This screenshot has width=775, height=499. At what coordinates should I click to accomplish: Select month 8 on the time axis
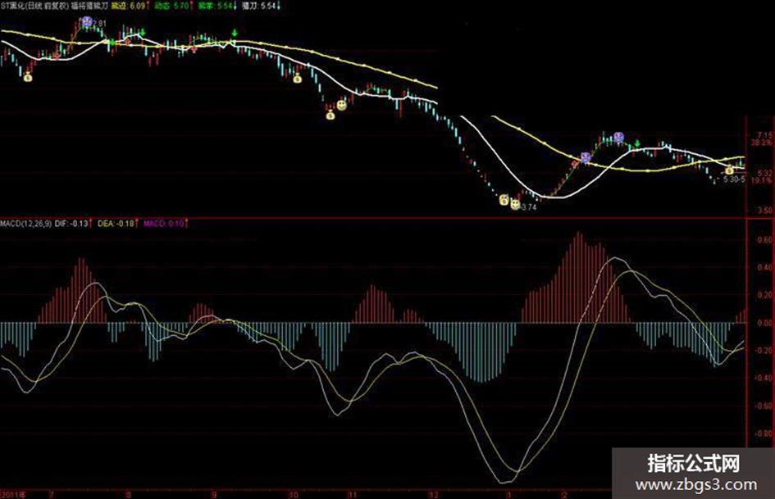[129, 495]
